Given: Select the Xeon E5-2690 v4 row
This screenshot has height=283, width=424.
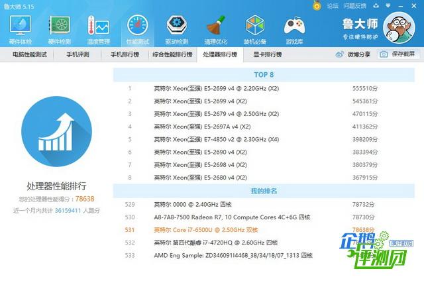Looking at the screenshot, I should click(264, 152).
